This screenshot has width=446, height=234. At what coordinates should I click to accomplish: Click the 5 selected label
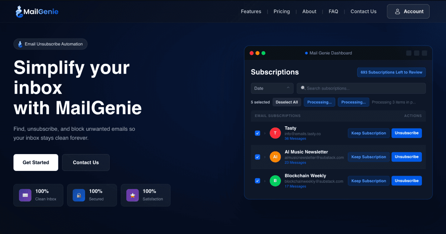(260, 102)
